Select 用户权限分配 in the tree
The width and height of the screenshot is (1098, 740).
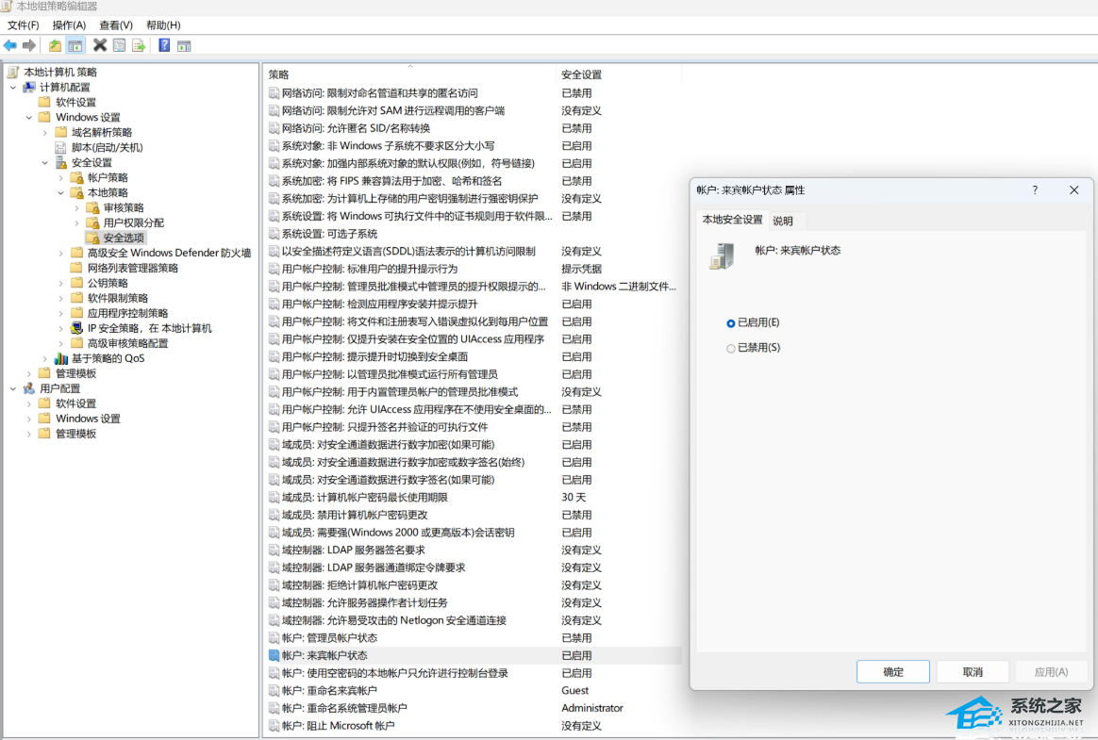pos(133,222)
